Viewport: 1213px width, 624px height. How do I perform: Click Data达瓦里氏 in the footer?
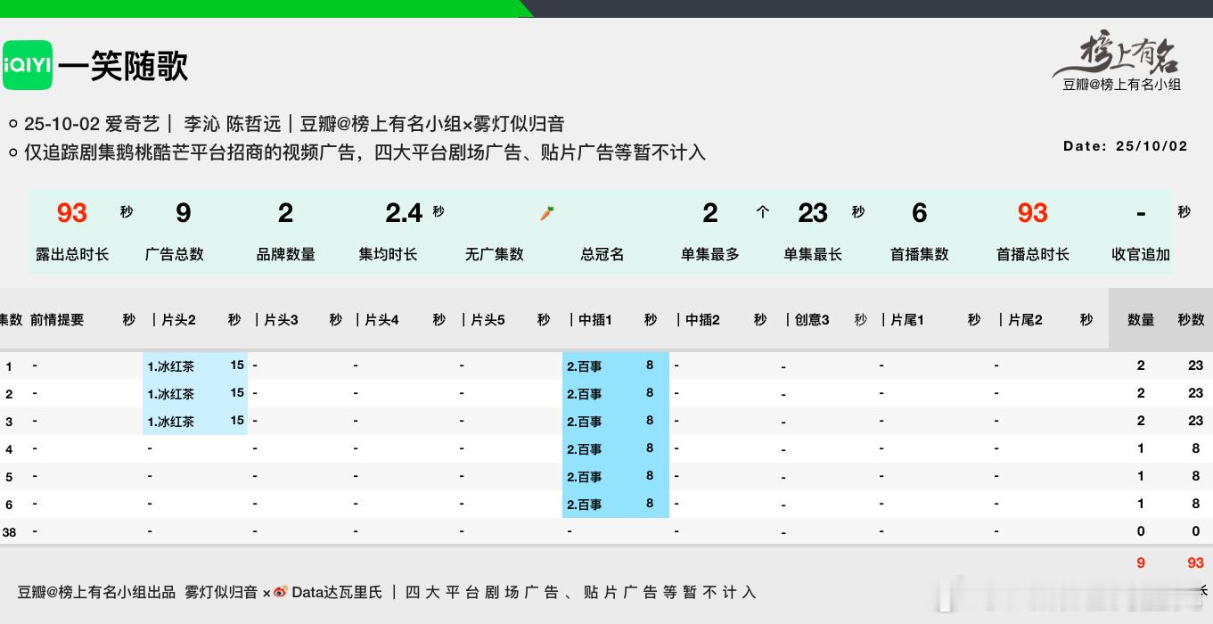[337, 592]
